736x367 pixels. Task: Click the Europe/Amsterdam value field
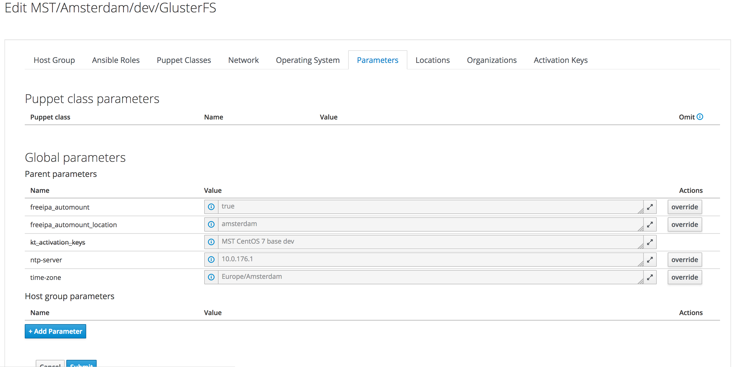tap(430, 277)
